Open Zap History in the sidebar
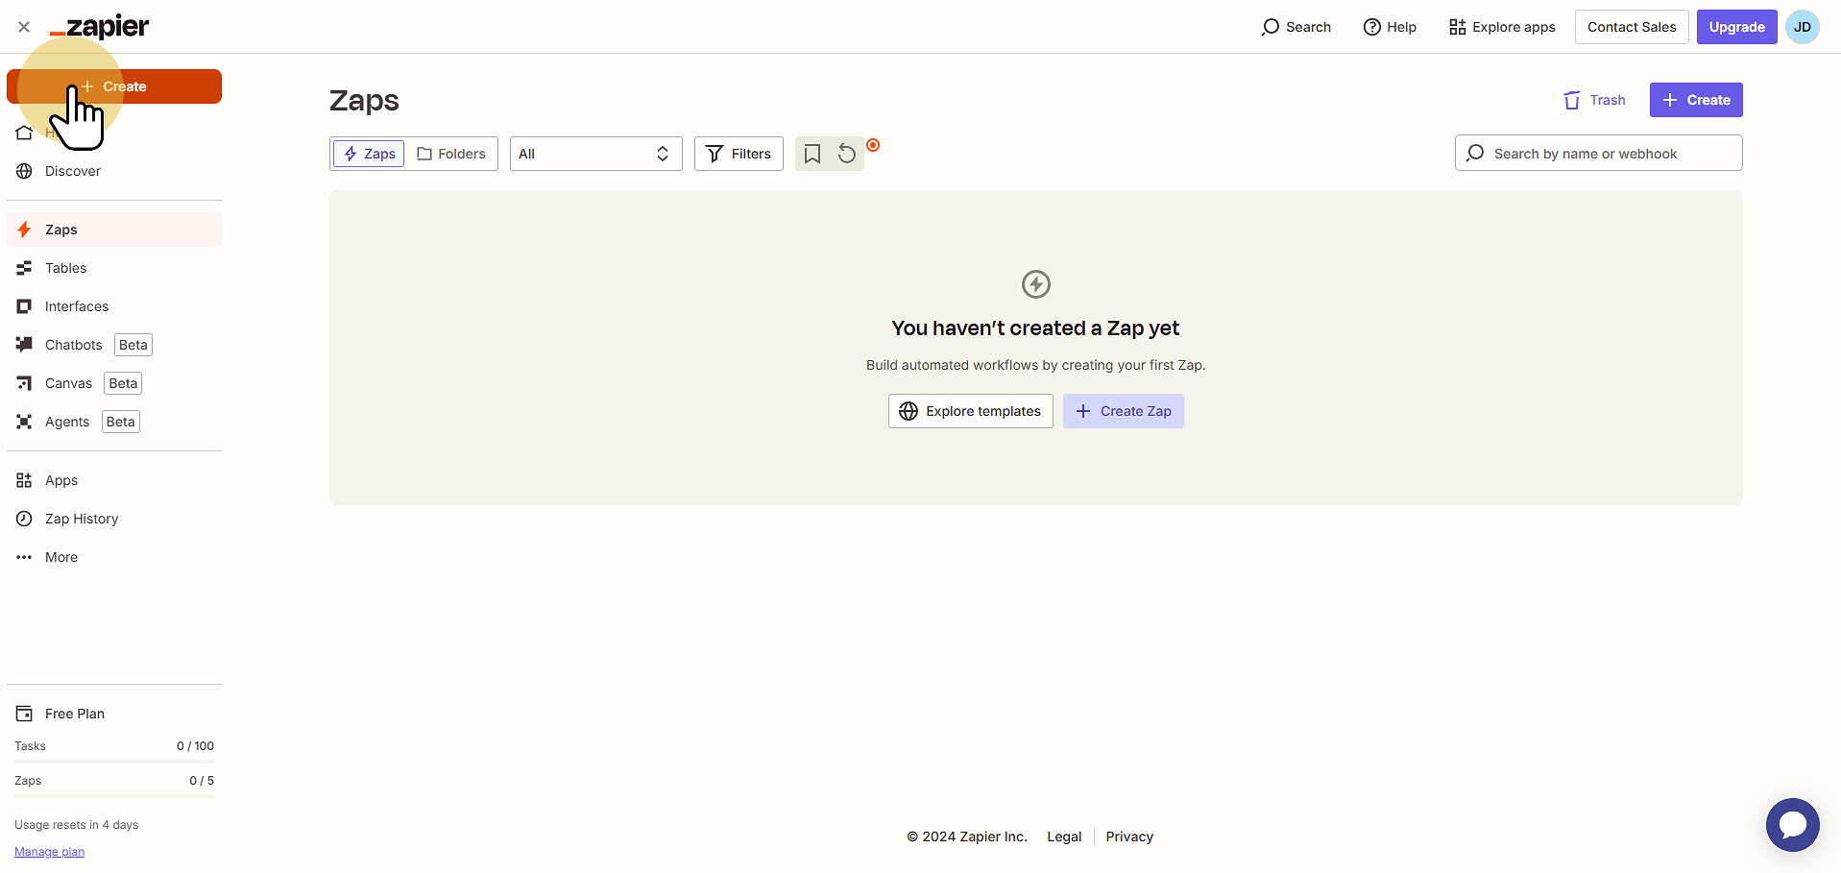Image resolution: width=1841 pixels, height=873 pixels. click(x=114, y=519)
